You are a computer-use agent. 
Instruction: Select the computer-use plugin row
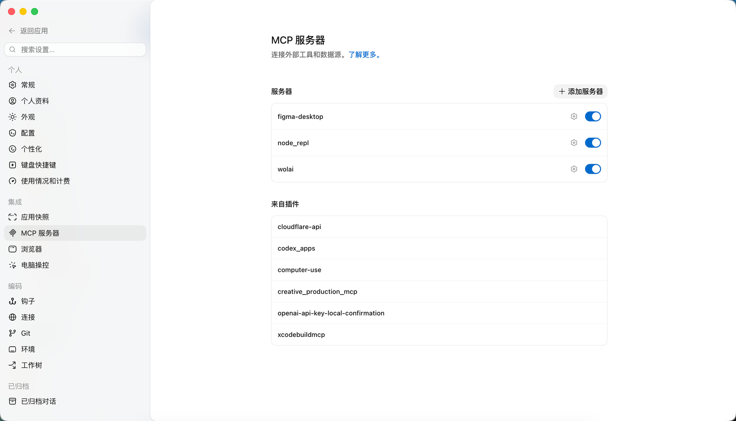439,270
